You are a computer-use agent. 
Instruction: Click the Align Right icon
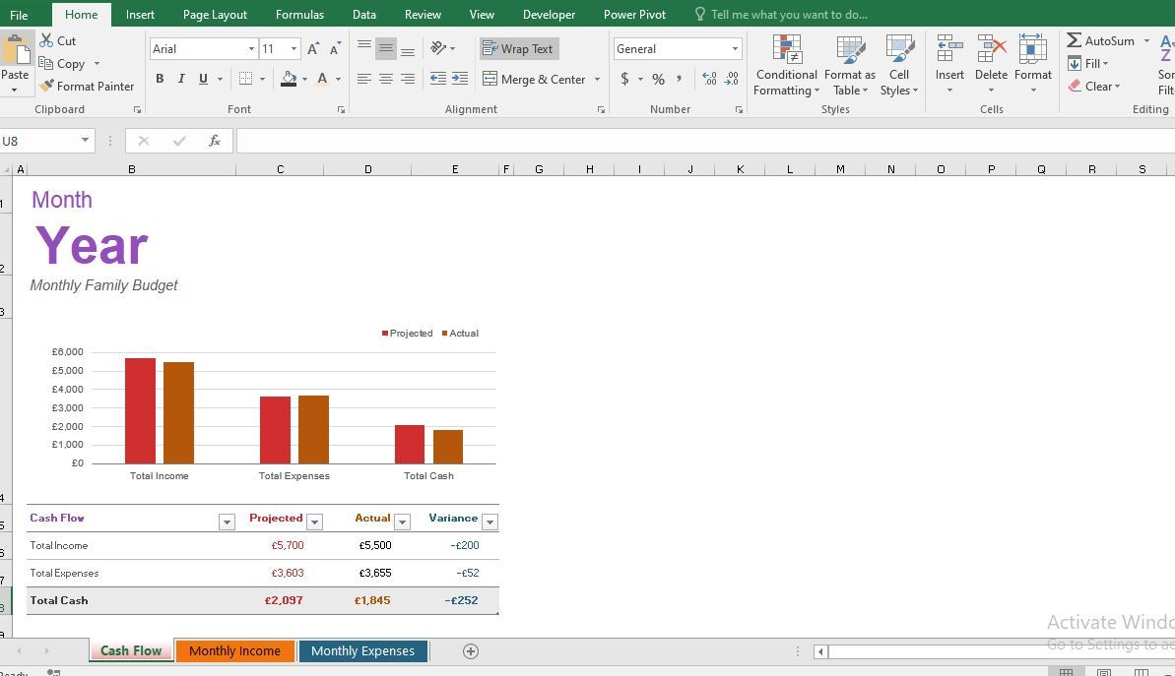408,79
